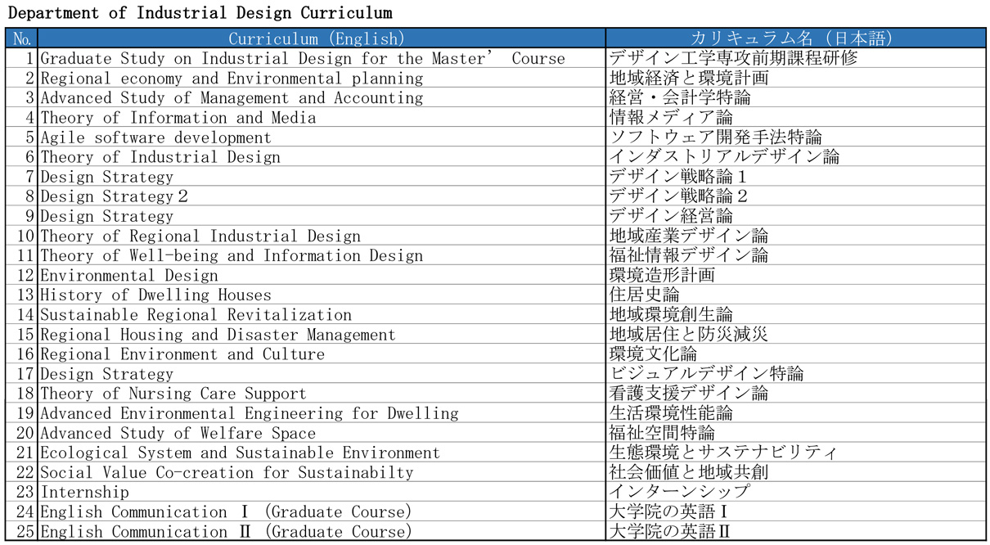Click the 'Design Strategy' cell in row 7
This screenshot has width=990, height=545.
click(322, 176)
